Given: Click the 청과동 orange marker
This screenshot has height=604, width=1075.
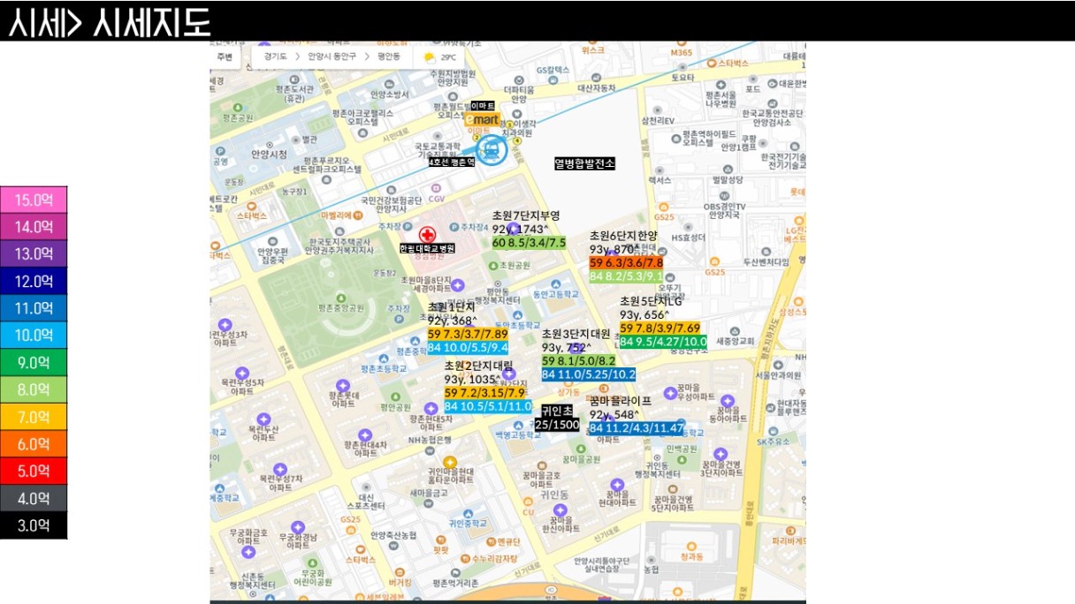Looking at the screenshot, I should pyautogui.click(x=692, y=546).
